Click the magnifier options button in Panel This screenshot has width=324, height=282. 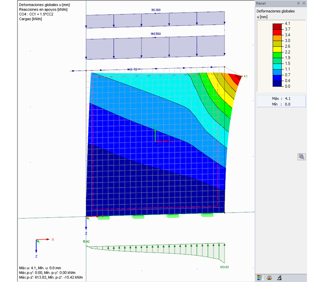[301, 157]
